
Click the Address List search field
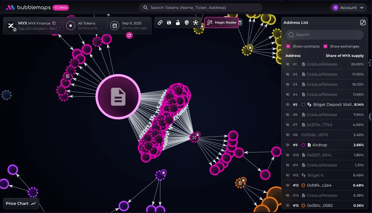(x=325, y=35)
